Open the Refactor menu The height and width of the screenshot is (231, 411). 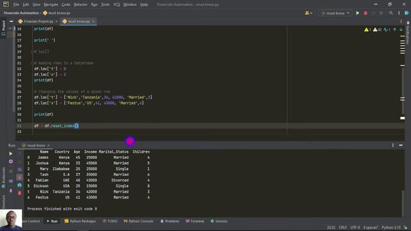pos(80,4)
